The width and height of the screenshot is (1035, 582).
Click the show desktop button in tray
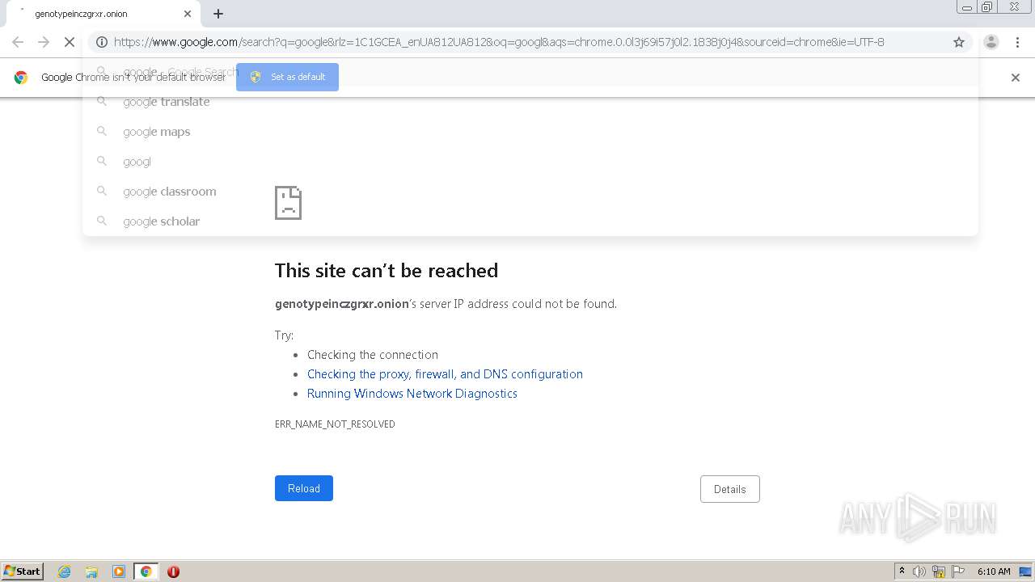coord(1024,571)
